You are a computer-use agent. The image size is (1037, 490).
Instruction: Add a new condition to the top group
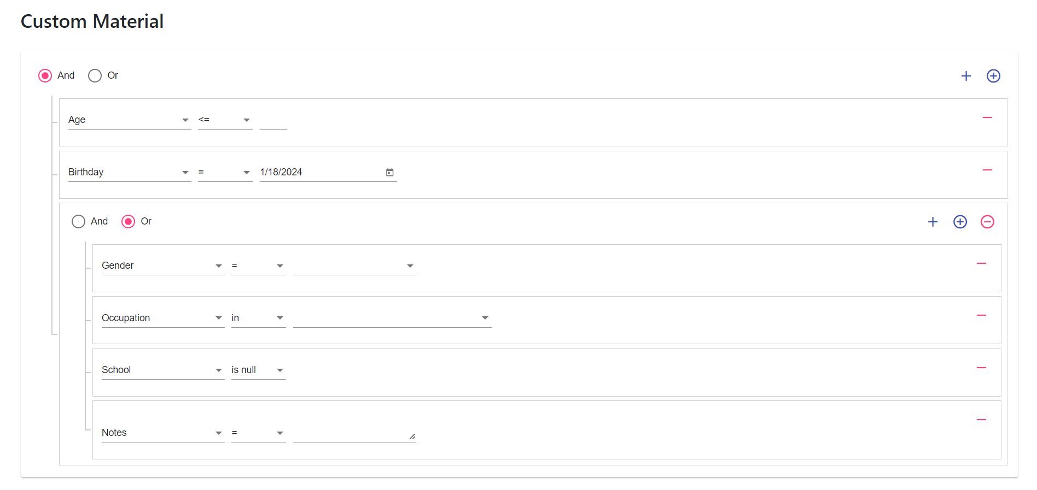tap(966, 76)
